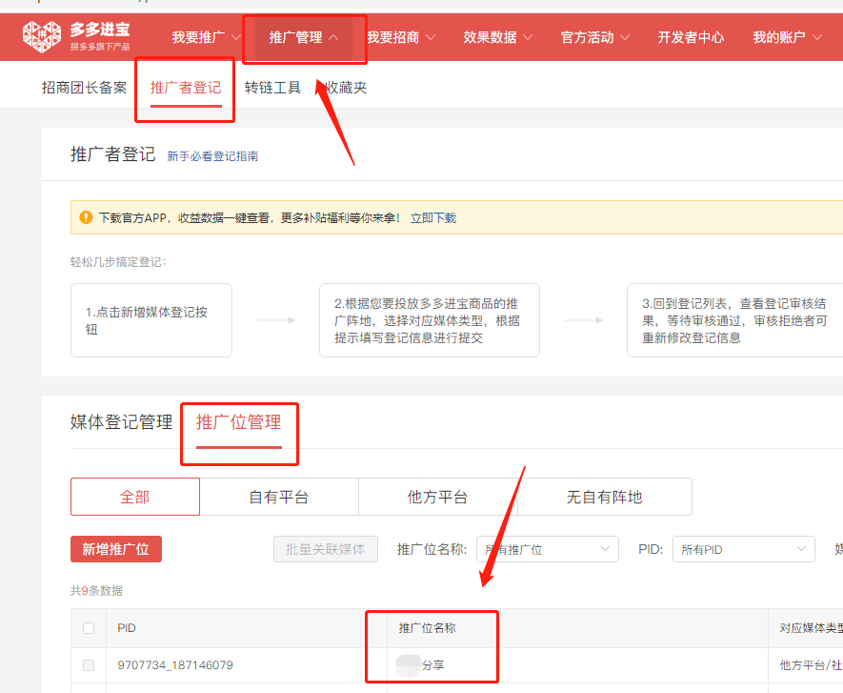The width and height of the screenshot is (843, 693).
Task: Expand the 我的账户 chevron arrow
Action: [817, 37]
